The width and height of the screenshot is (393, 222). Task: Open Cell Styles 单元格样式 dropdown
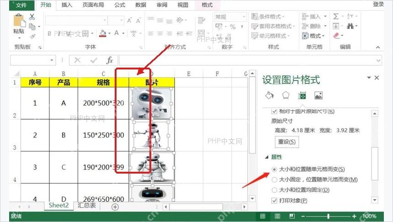[271, 36]
